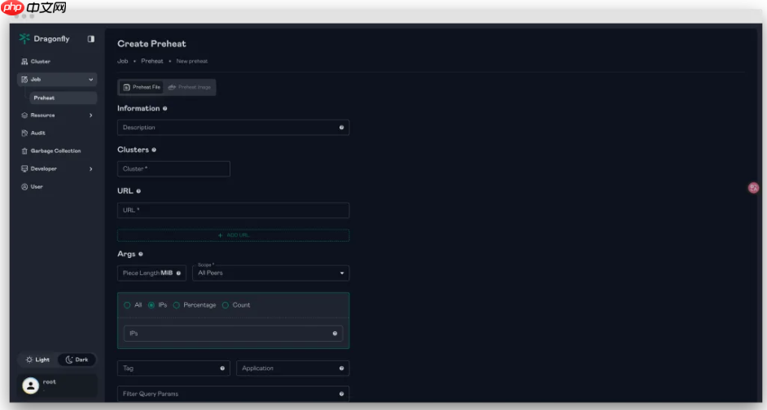Select the Preheat File tab
The width and height of the screenshot is (767, 410).
[142, 88]
